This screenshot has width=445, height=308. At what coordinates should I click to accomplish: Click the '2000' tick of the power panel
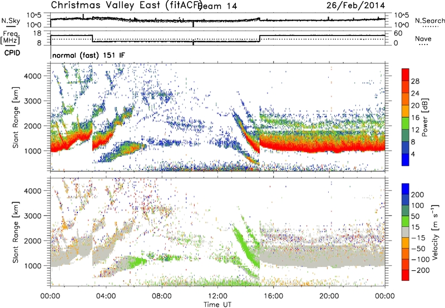33,126
